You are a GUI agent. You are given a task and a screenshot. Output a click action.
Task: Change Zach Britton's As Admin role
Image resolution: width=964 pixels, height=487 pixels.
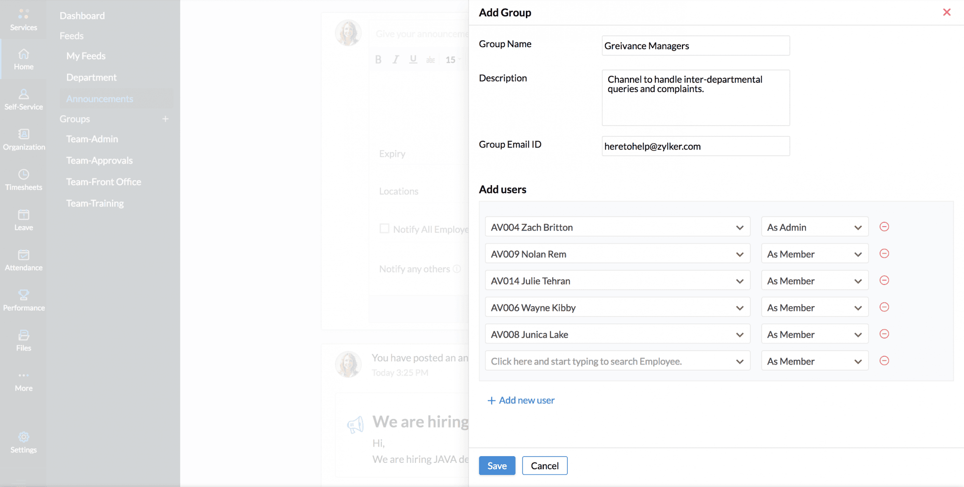[815, 227]
